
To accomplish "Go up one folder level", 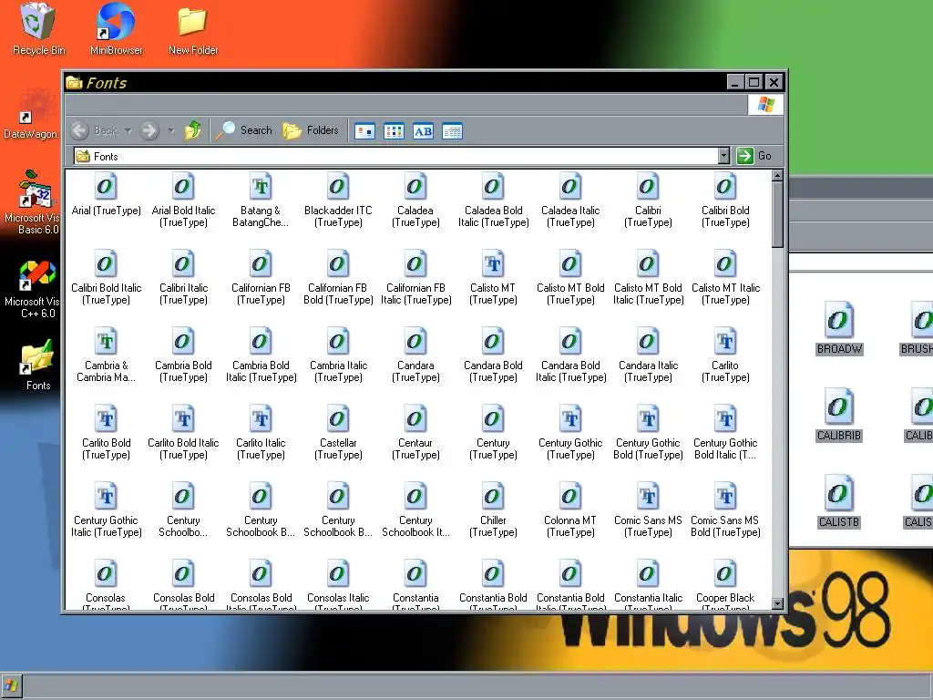I will click(x=193, y=130).
